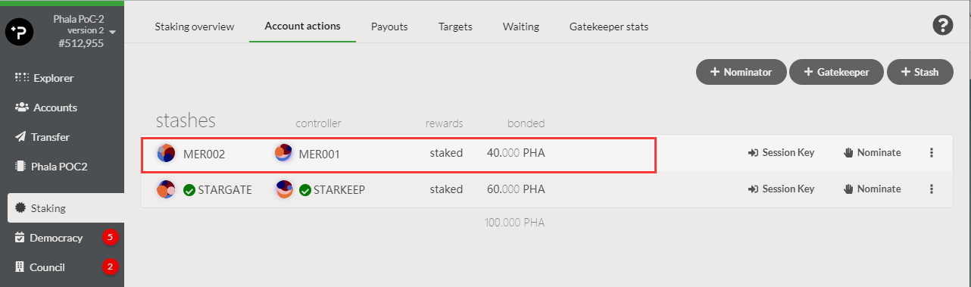Click the + Nominator button
The width and height of the screenshot is (971, 287).
(x=742, y=72)
